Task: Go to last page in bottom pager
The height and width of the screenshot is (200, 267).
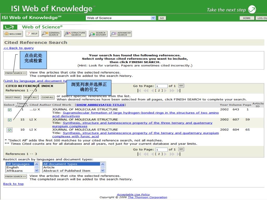Action: [178, 154]
